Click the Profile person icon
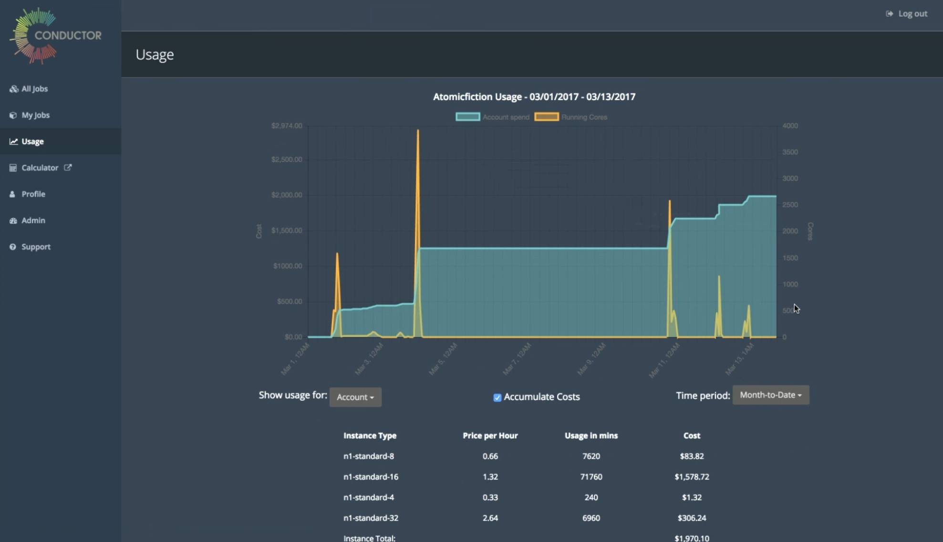Viewport: 943px width, 542px height. pyautogui.click(x=12, y=194)
